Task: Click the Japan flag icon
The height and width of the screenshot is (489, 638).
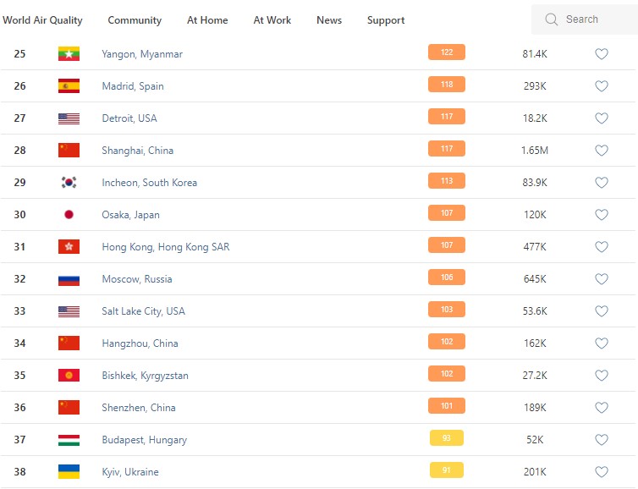Action: 69,215
